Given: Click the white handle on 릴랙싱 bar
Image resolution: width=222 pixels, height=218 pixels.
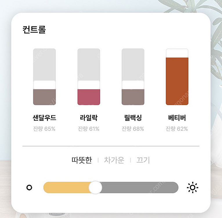Looking at the screenshot, I should pyautogui.click(x=133, y=85).
